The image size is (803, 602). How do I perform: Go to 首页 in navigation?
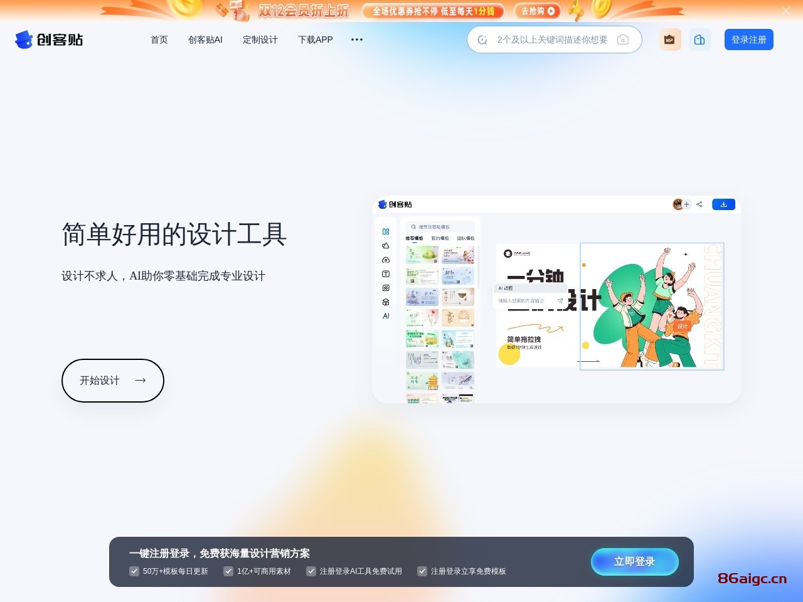point(159,40)
